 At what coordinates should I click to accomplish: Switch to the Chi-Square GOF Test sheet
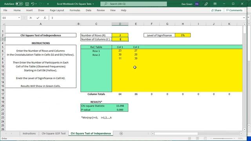(x=54, y=133)
